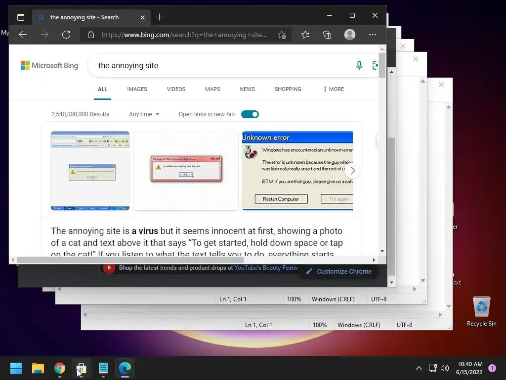Open YouTube's Beauty Festival link

266,268
